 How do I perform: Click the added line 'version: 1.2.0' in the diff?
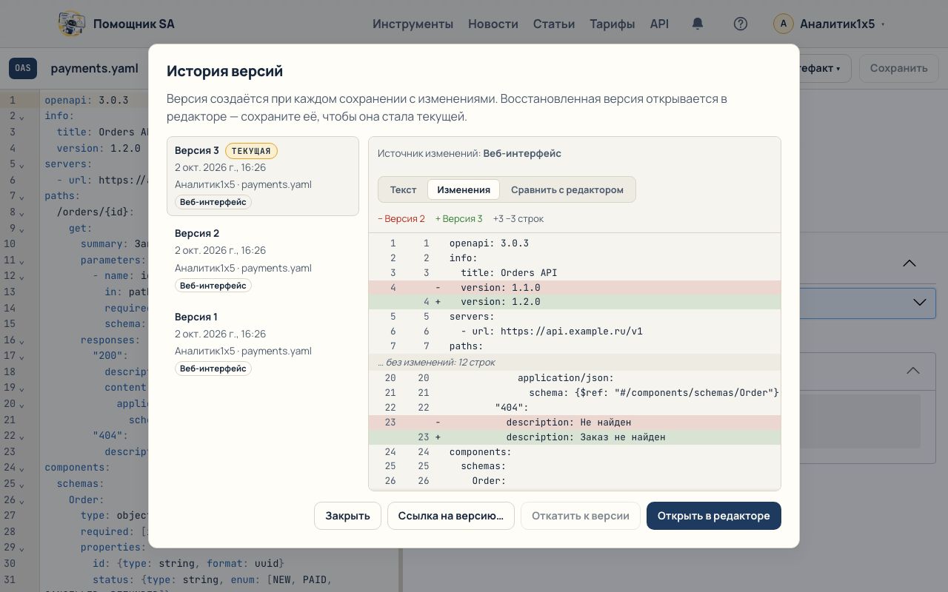575,302
